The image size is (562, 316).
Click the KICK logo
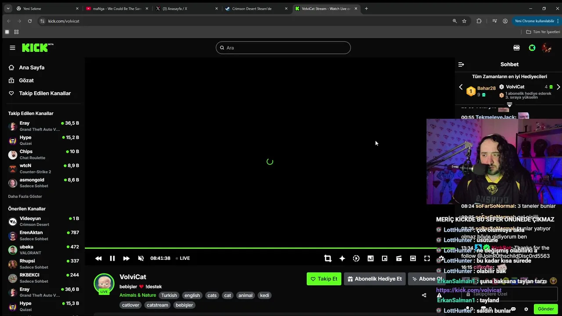(x=37, y=47)
